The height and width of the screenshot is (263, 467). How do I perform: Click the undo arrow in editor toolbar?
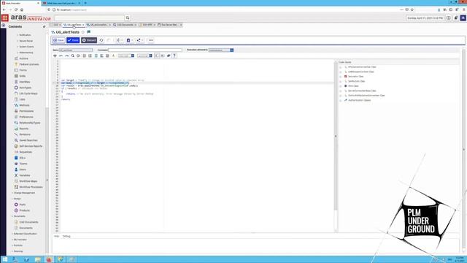tap(61, 56)
